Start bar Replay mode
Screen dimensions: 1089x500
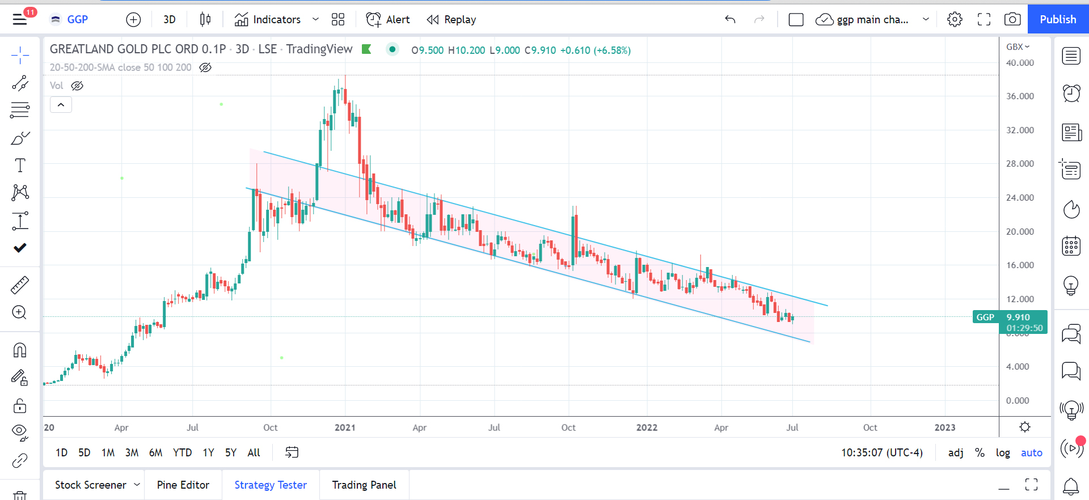click(451, 19)
